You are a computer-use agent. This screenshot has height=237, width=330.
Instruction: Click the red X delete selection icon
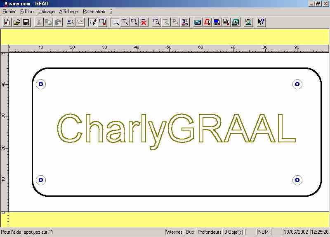coord(144,22)
